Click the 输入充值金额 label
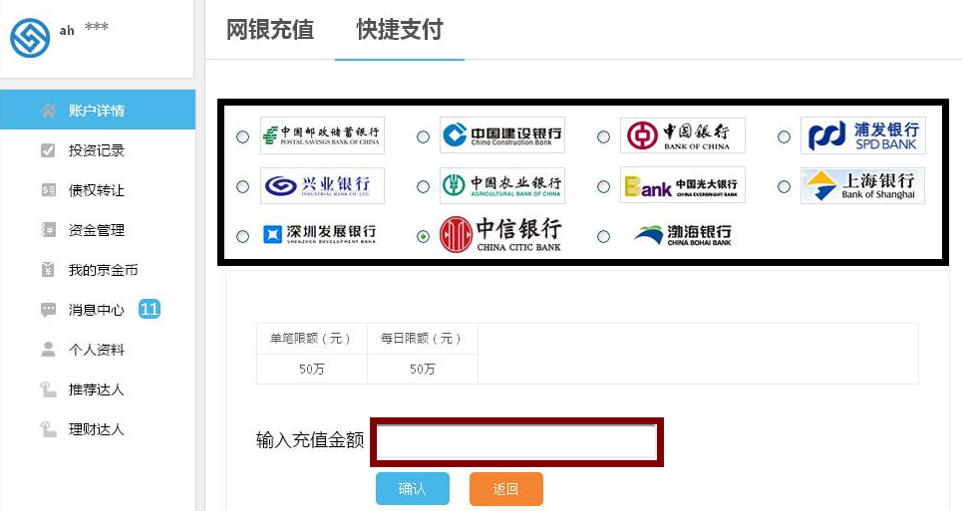Screen dimensions: 962x511 [x=310, y=440]
